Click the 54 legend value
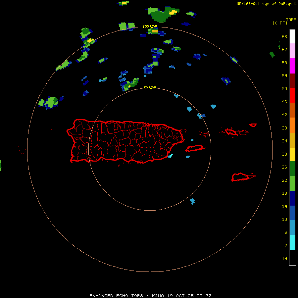The image size is (298, 298). tap(284, 75)
